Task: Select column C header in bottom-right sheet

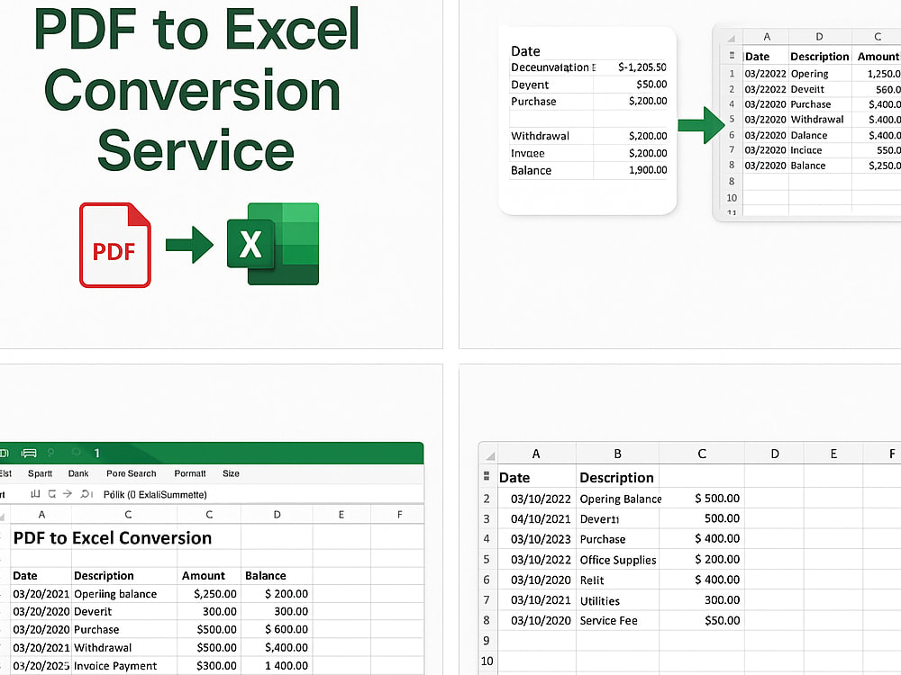Action: coord(702,454)
